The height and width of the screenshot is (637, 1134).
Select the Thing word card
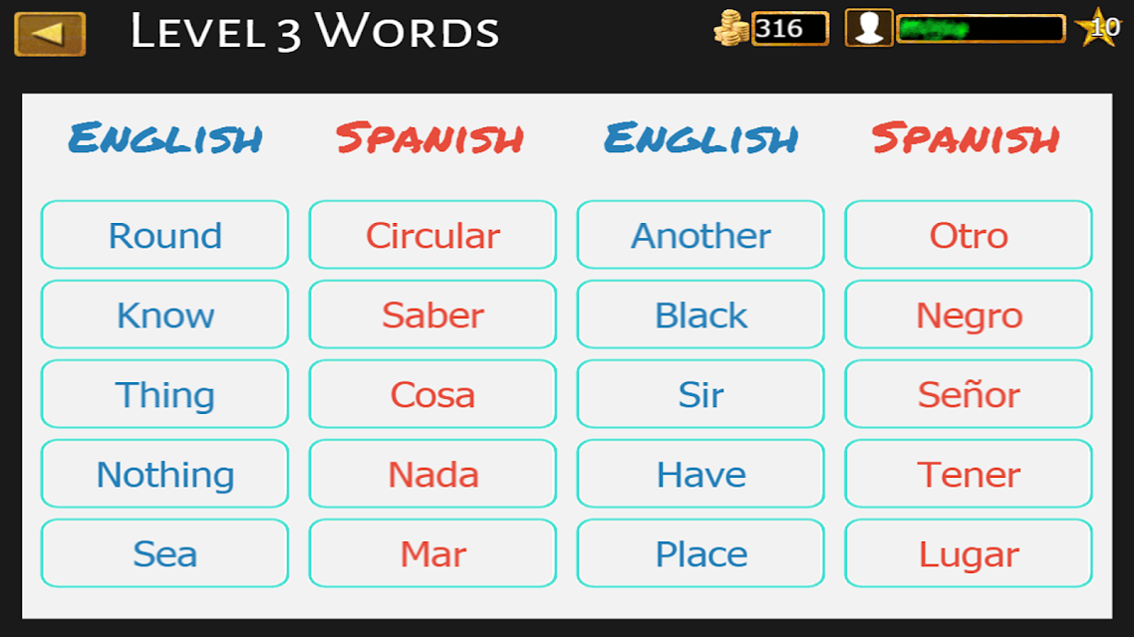(x=164, y=393)
